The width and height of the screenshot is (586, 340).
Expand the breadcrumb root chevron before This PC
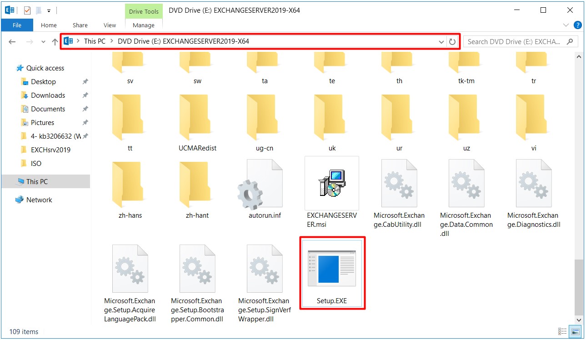78,41
